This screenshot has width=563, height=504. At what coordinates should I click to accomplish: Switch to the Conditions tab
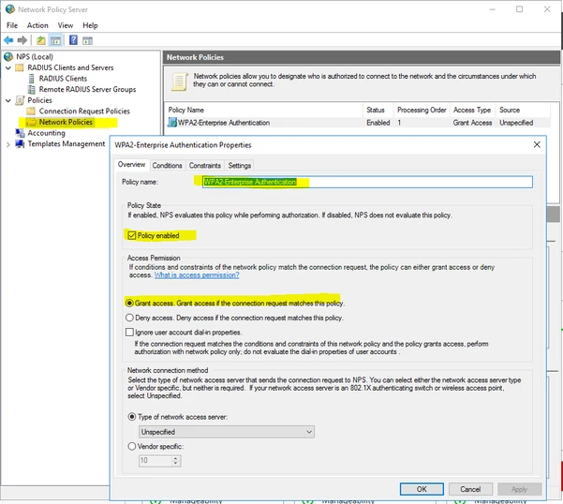[167, 166]
